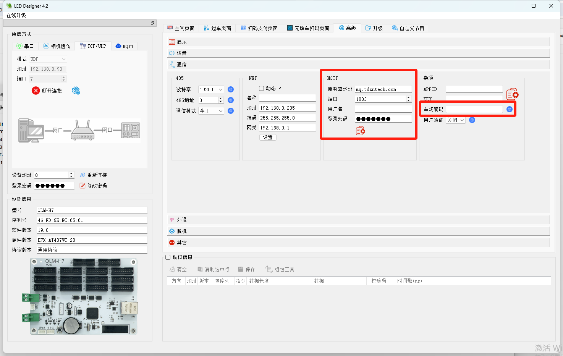The image size is (563, 356).
Task: Open the gear settings icon beside 断开连接
Action: (x=76, y=91)
